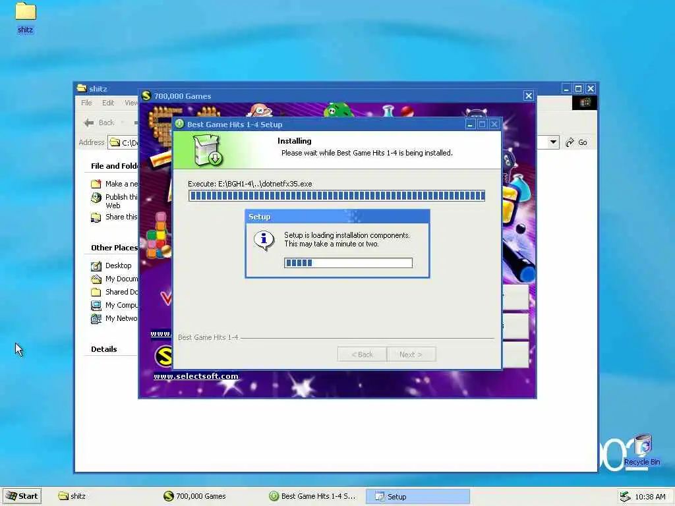Open the Recycle Bin icon
The height and width of the screenshot is (506, 675).
click(x=643, y=450)
